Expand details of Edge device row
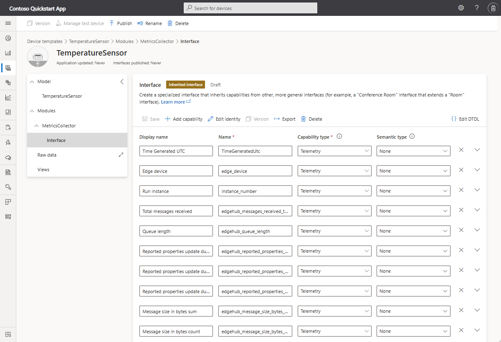This screenshot has width=501, height=342. 478,170
